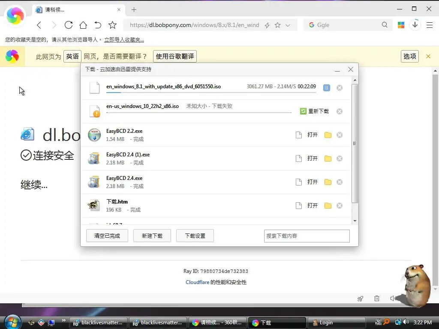Remove the 下载.htm entry
Screen dimensions: 439x329
tap(340, 205)
